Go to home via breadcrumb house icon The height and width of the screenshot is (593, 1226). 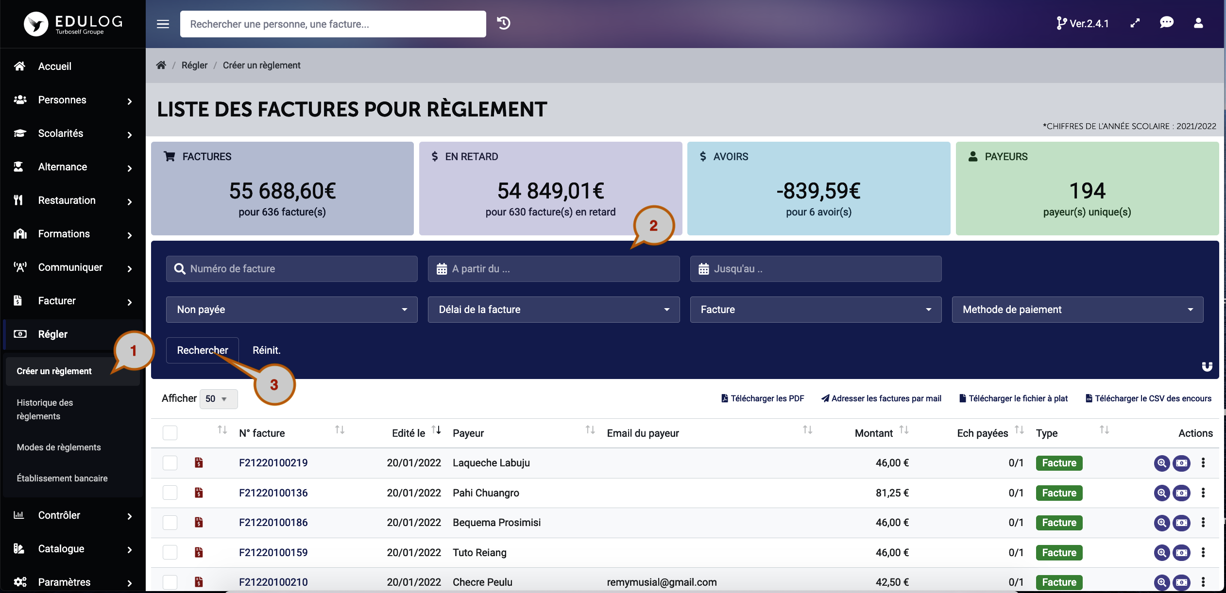click(161, 65)
